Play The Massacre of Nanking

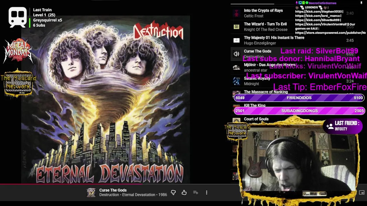click(266, 92)
